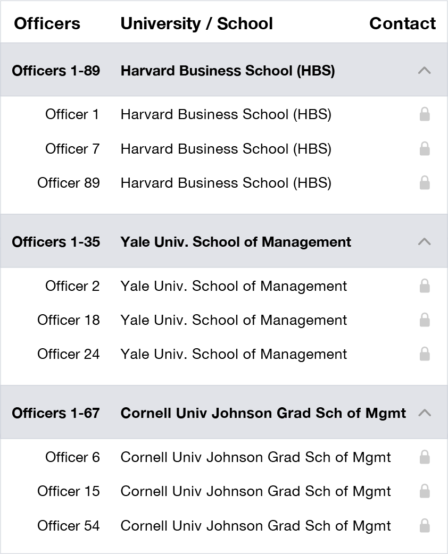Click the lock icon for Officer 54

coord(424,525)
